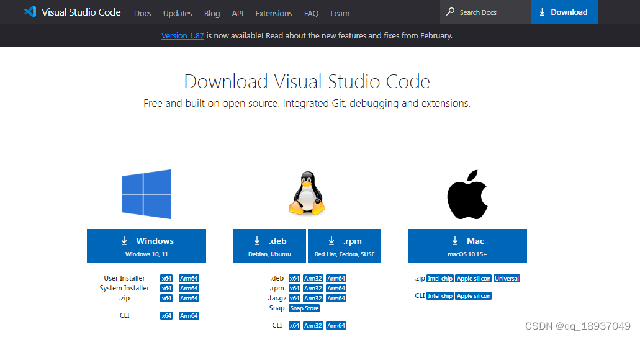Click the Apple logo image
Viewport: 640px width, 337px height.
(x=467, y=195)
